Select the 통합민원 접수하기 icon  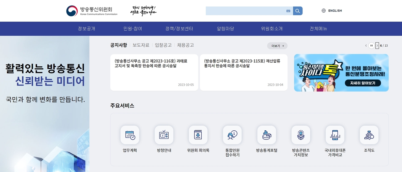(232, 135)
